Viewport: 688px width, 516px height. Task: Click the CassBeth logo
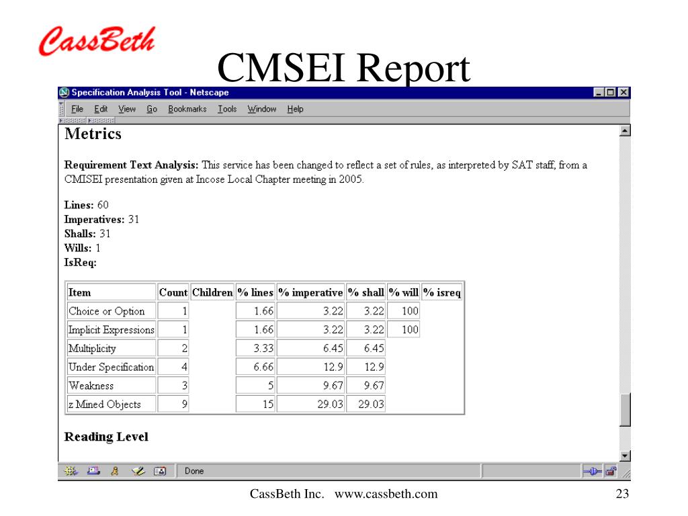click(x=97, y=40)
